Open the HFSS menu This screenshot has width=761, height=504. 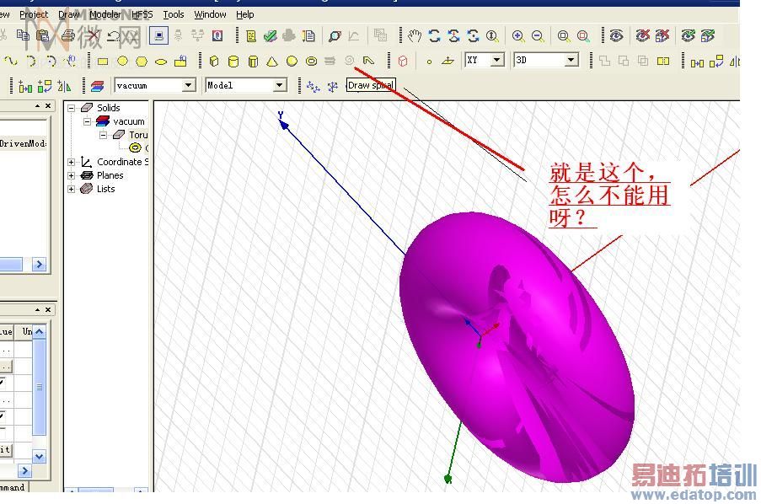142,14
